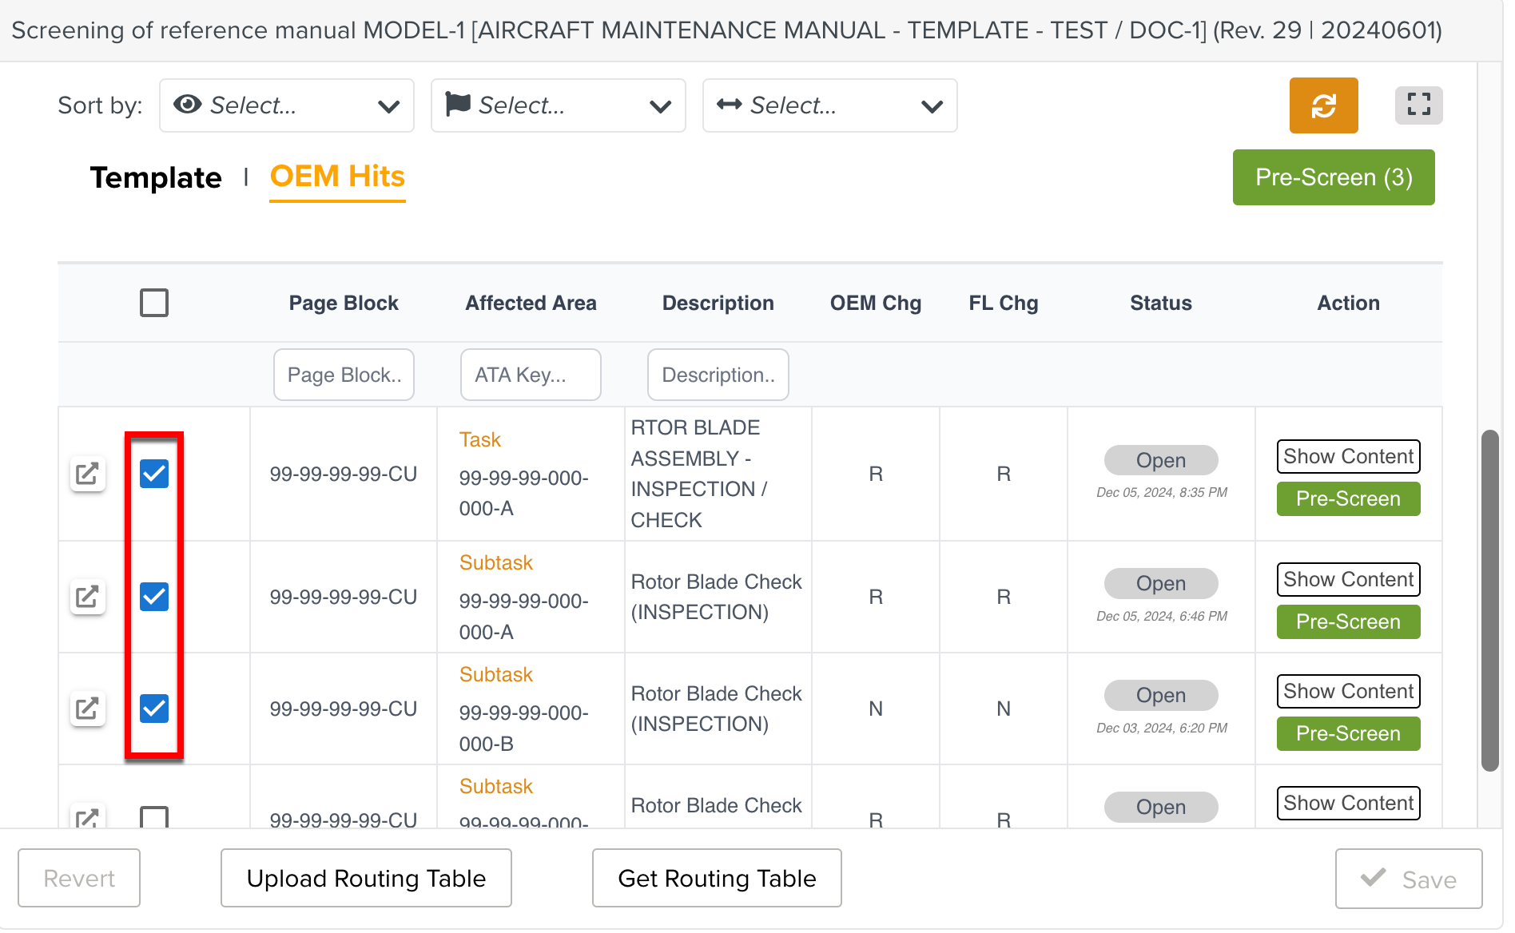Click the orange refresh icon button
Screen dimensions: 1515x933
[x=1322, y=105]
